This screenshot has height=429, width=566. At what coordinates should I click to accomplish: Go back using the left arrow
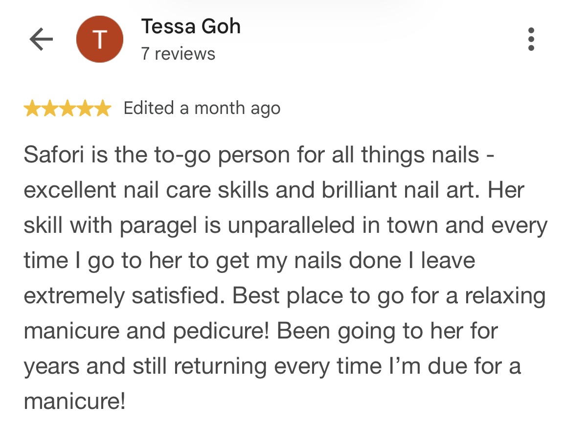(x=41, y=39)
